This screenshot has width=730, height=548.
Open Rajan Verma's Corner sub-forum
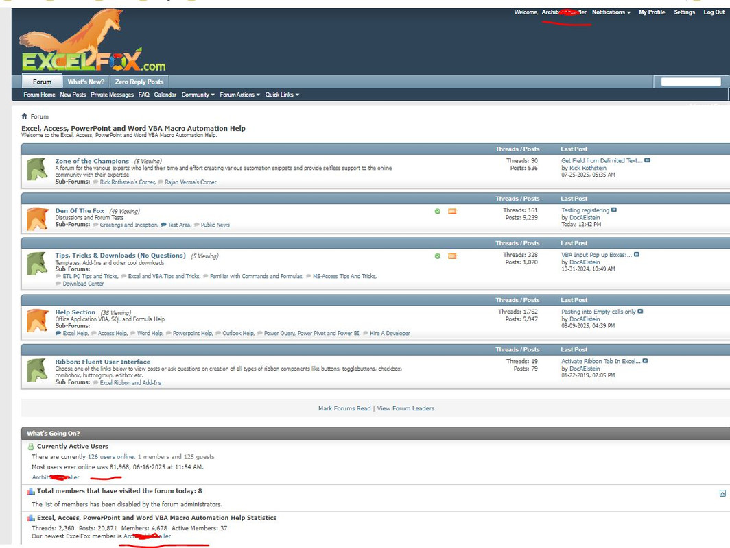click(x=191, y=182)
